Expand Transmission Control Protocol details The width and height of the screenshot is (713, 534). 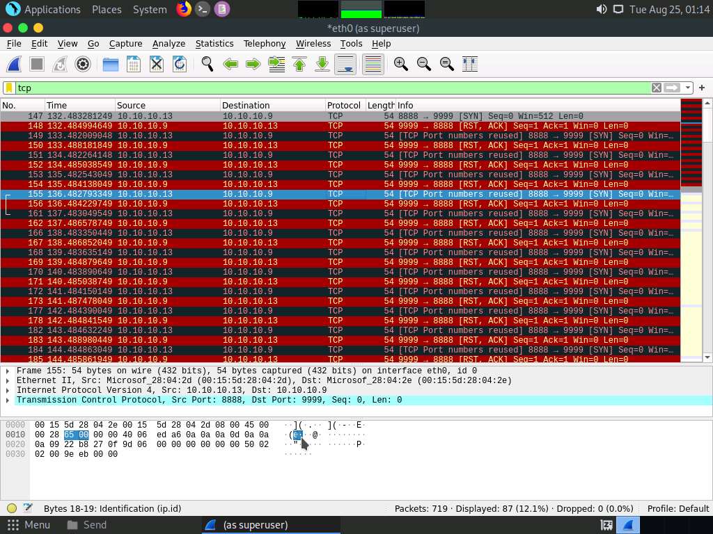click(x=7, y=400)
